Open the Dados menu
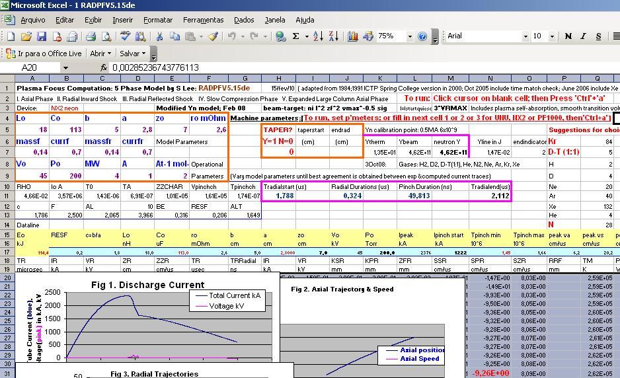Screen dimensions: 620x378 point(244,20)
